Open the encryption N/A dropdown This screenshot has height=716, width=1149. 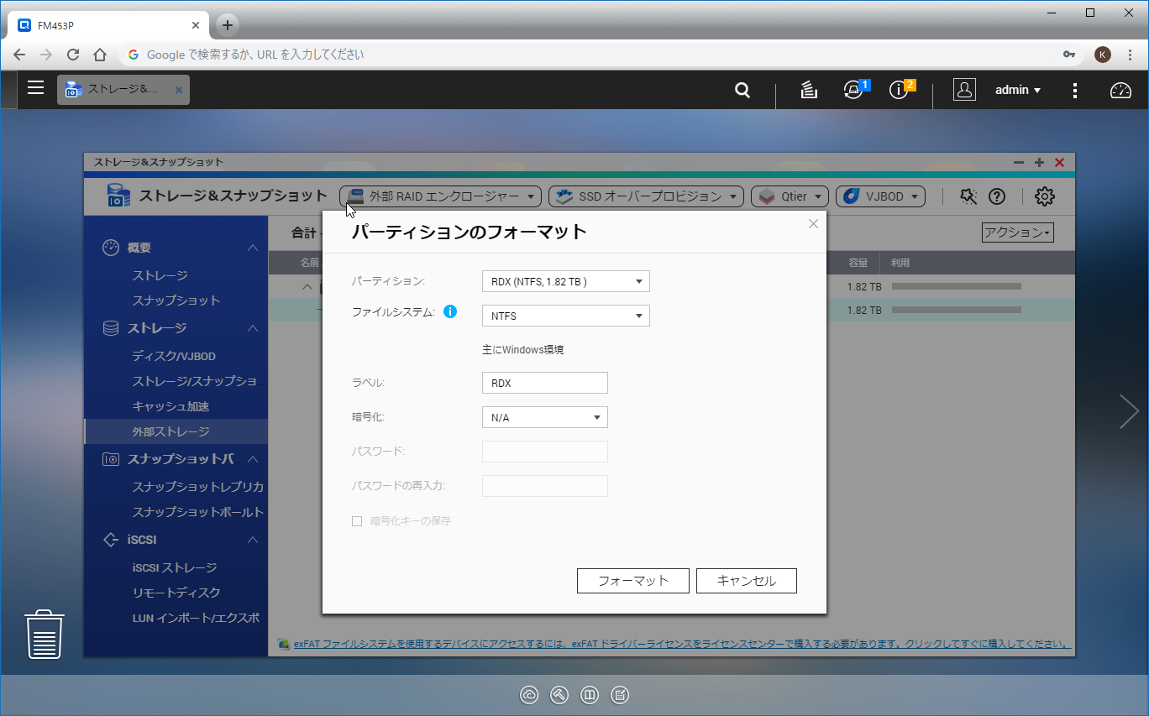tap(544, 418)
